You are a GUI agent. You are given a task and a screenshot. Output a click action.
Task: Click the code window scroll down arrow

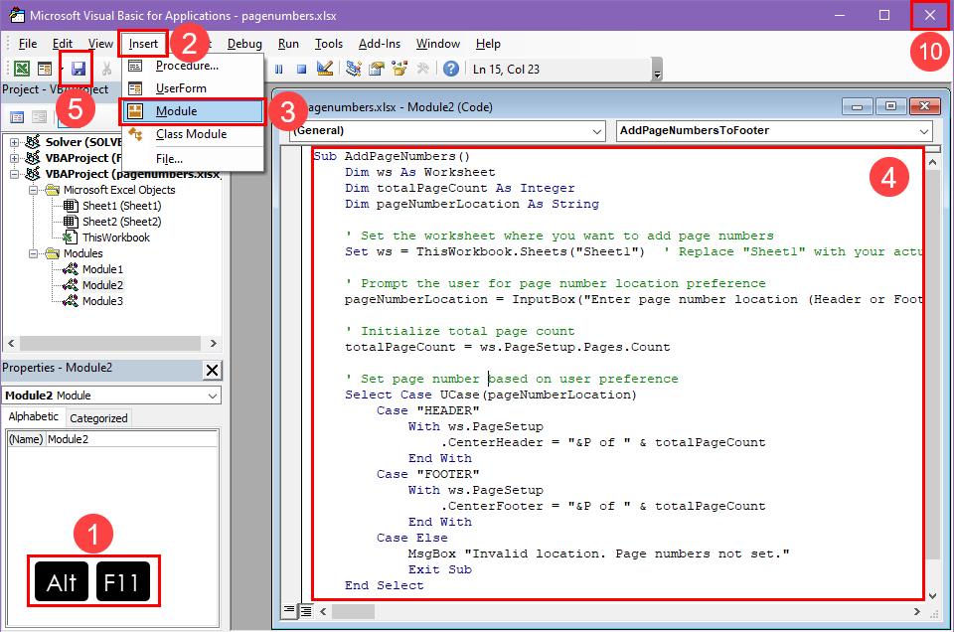[933, 595]
